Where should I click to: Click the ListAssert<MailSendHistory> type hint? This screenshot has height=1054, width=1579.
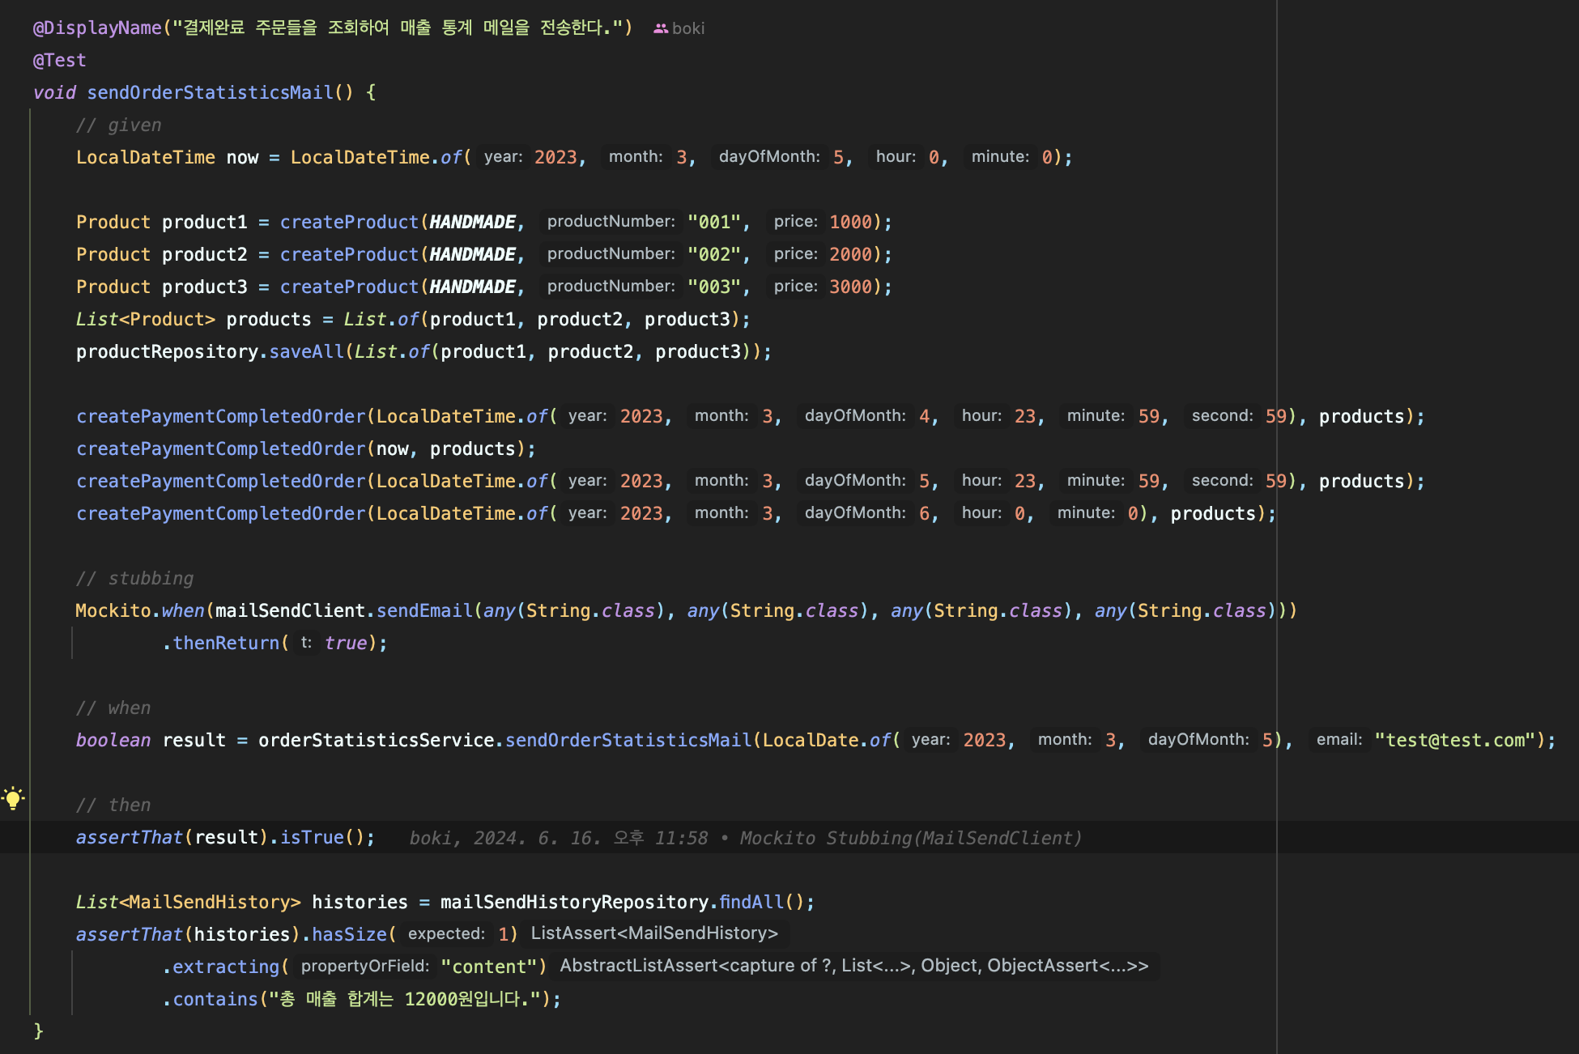coord(654,933)
